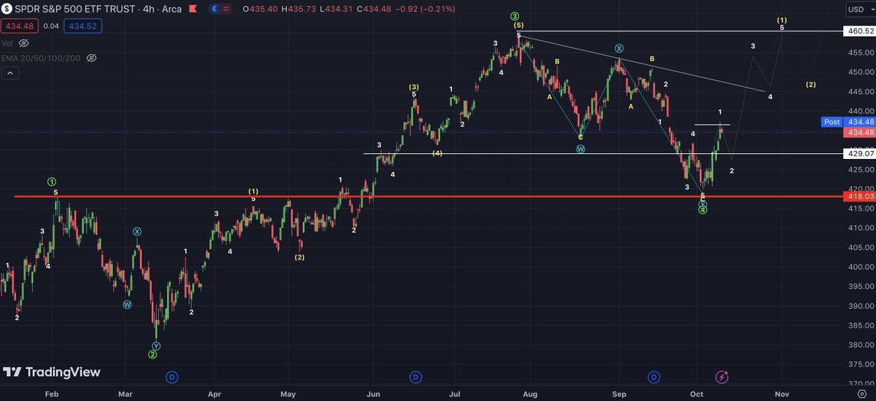This screenshot has width=876, height=401.
Task: Click the Jul label on time axis
Action: [x=453, y=393]
